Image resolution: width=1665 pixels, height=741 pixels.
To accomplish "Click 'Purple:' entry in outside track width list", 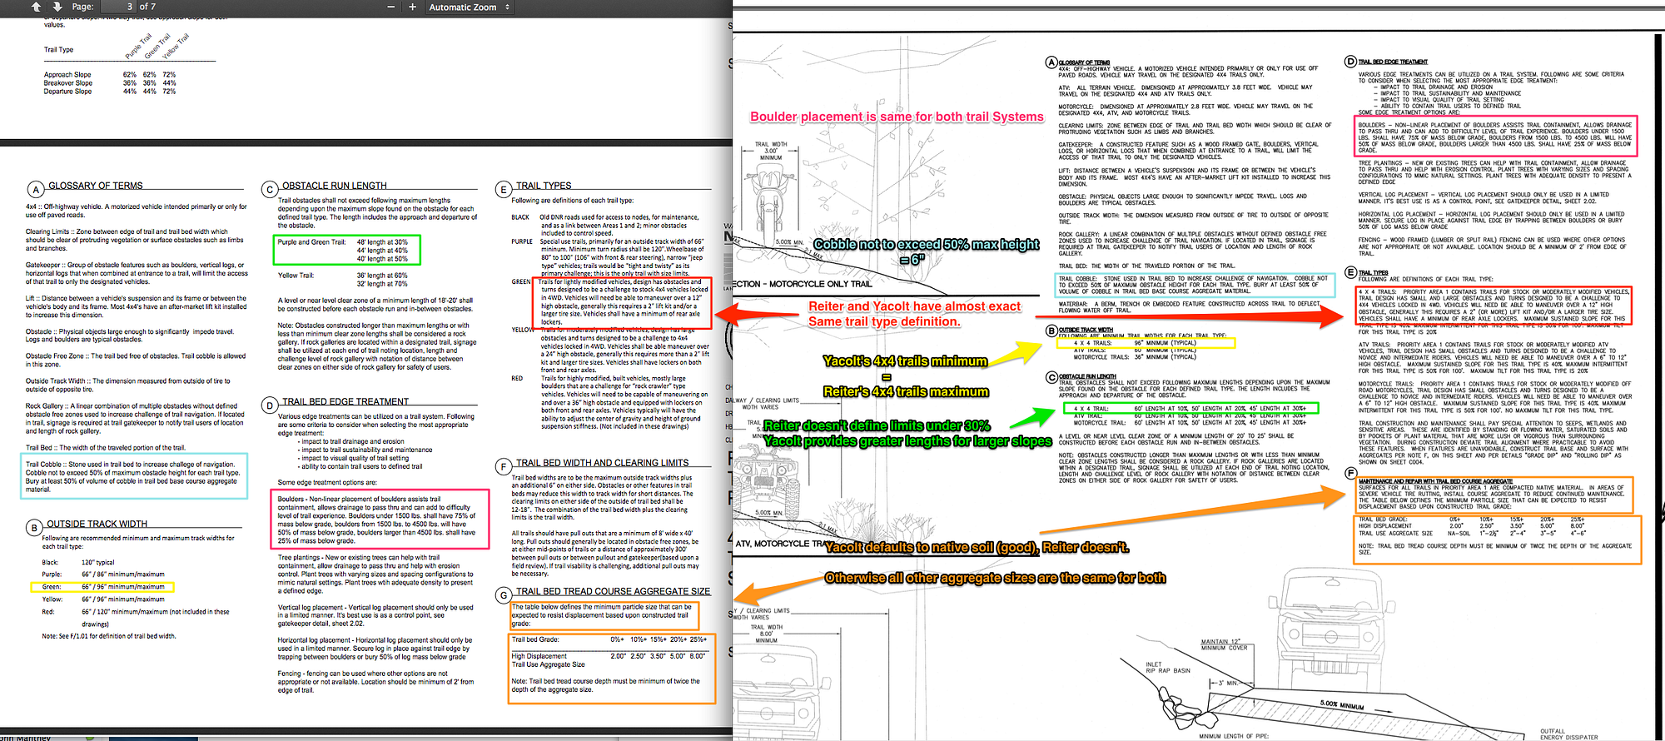I will (52, 574).
